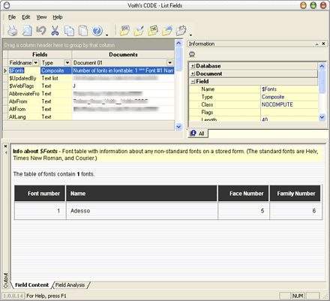Click the Adesso font name cell
The image size is (330, 301).
click(142, 211)
